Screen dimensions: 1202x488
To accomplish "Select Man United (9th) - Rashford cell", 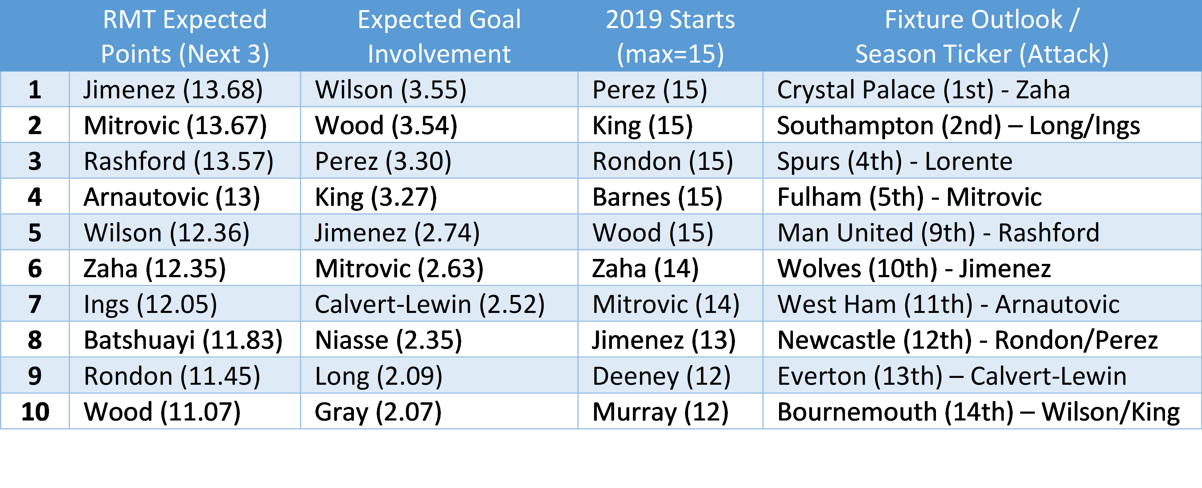I will click(938, 233).
